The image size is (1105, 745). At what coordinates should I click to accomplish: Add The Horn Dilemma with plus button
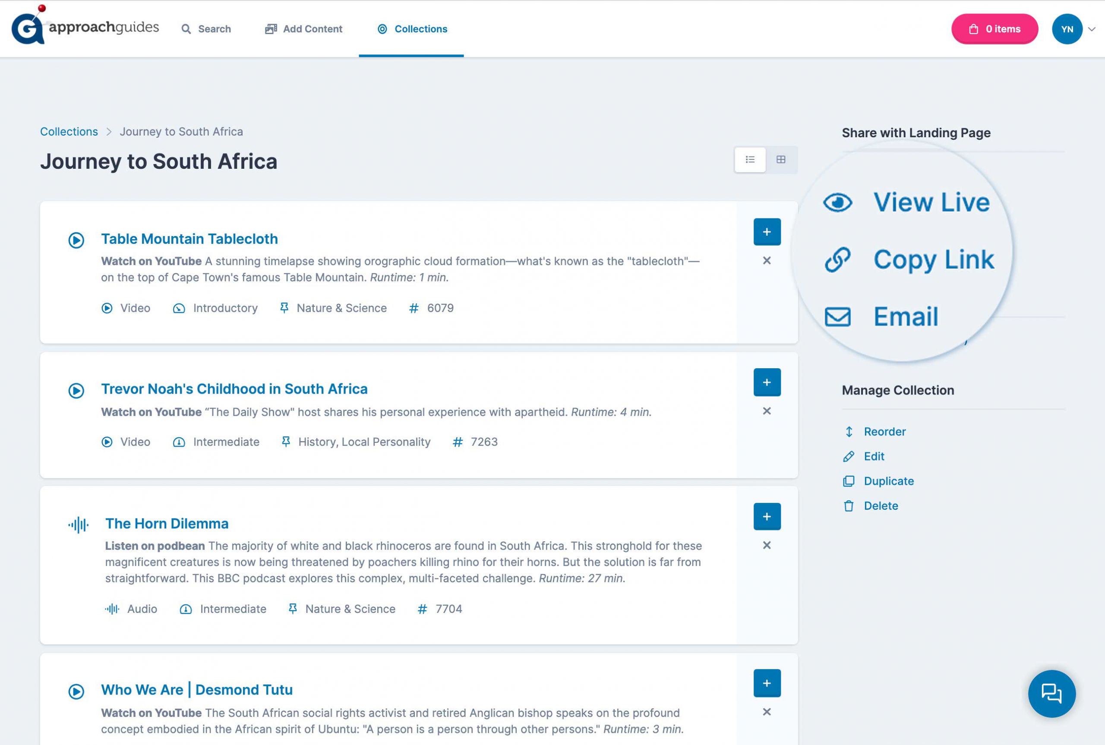pyautogui.click(x=767, y=517)
